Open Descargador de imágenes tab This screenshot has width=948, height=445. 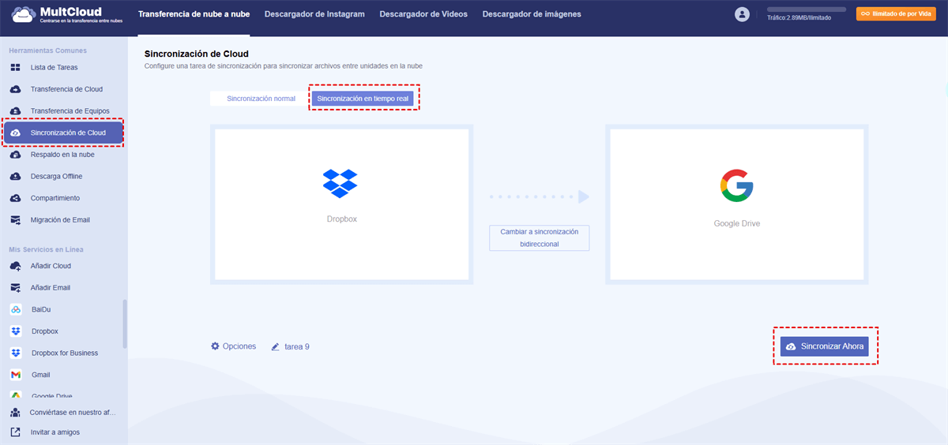[x=532, y=14]
